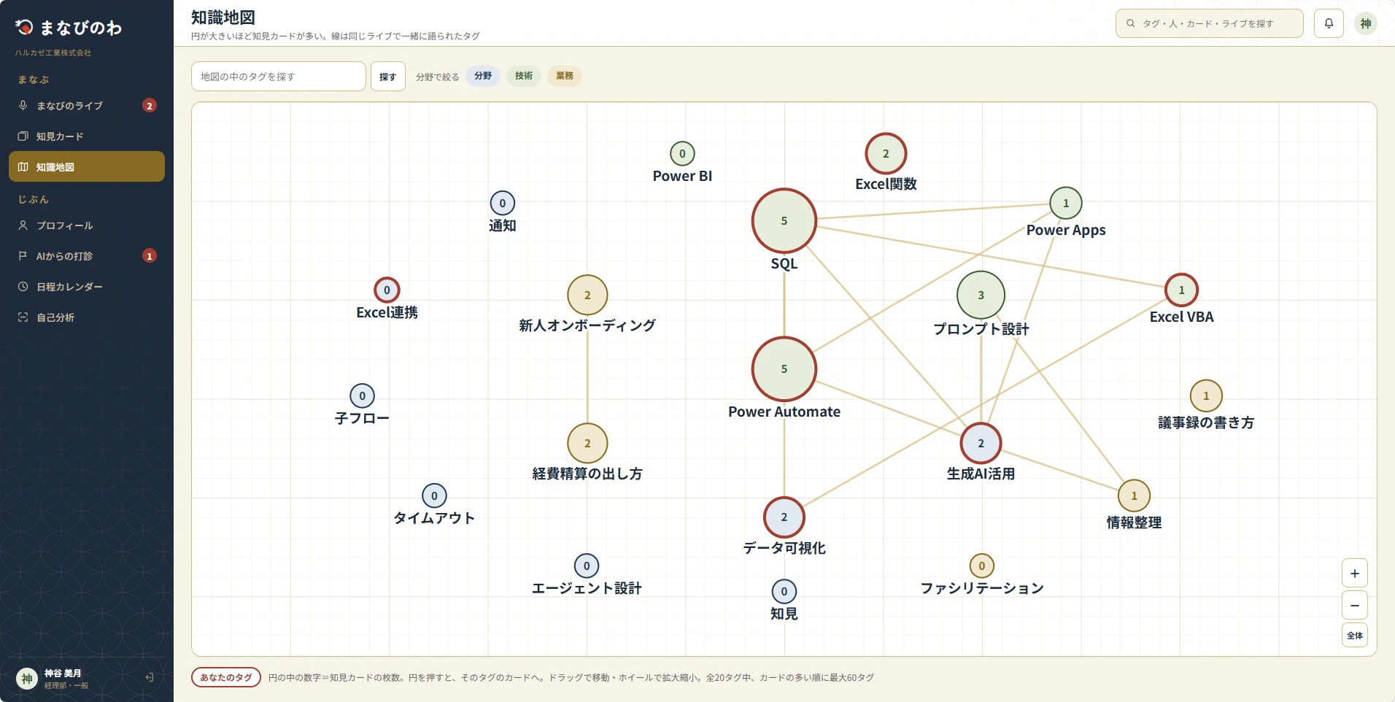Open the Power BI tag node
Screen dimensions: 1395x702
click(x=682, y=153)
